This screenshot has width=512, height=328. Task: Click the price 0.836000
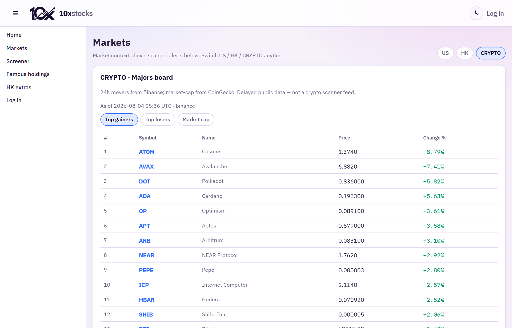(351, 181)
